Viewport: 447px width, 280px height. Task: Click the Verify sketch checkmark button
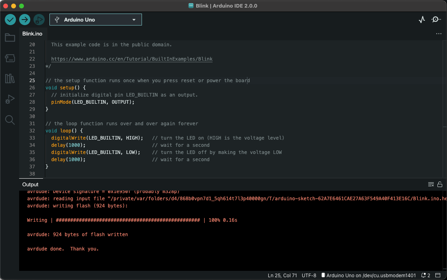coord(10,20)
